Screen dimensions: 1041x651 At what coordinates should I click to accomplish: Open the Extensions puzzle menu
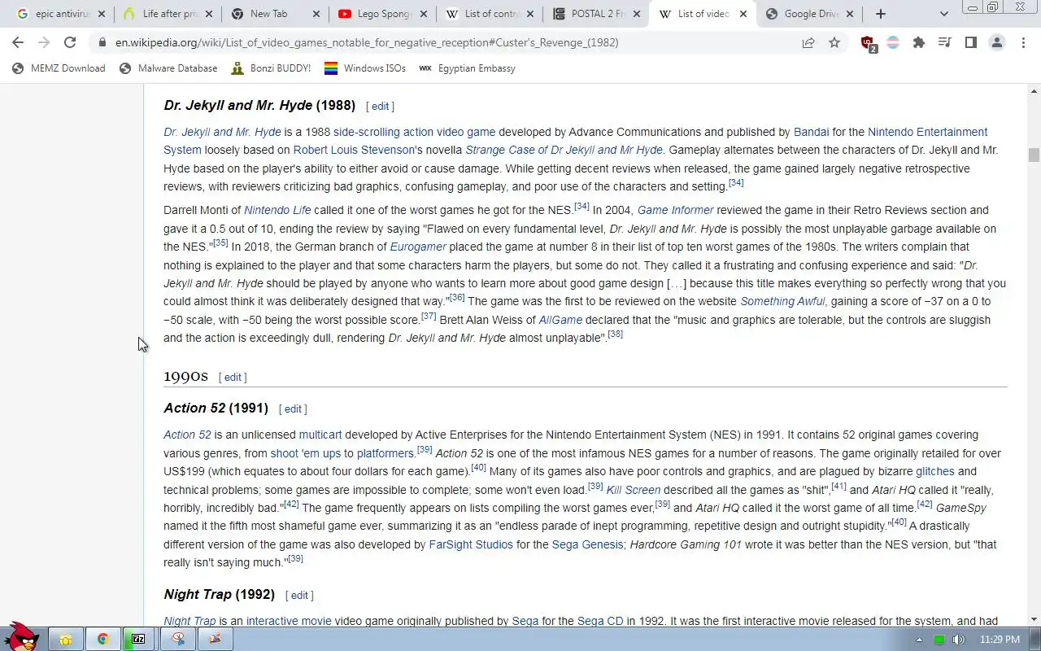919,42
